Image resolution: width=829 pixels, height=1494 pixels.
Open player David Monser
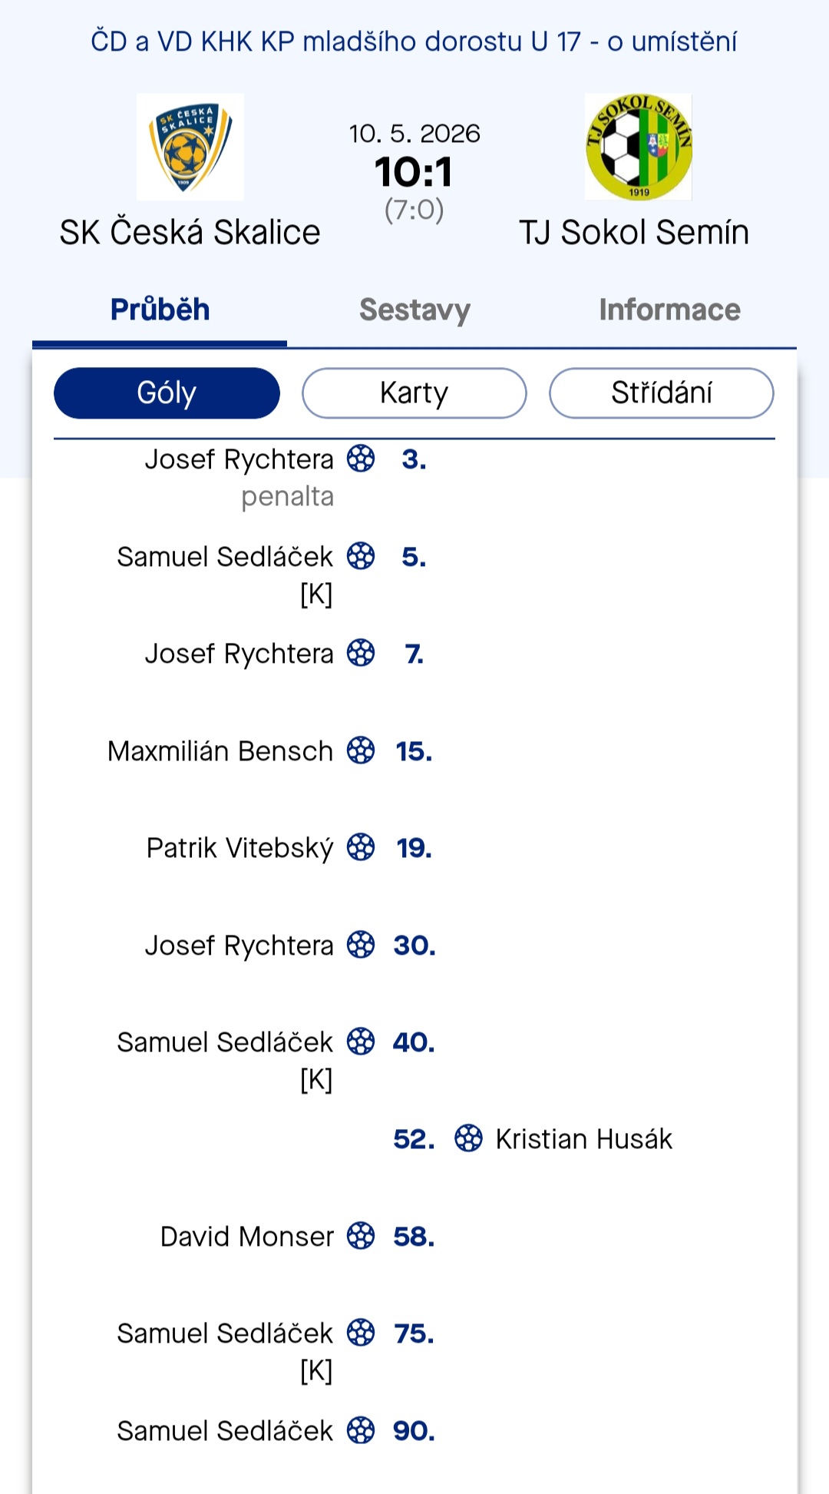(247, 1237)
